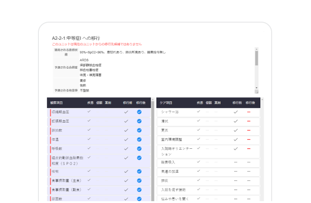Click red 移行後 minus icon for 室内環境調整

click(x=249, y=139)
